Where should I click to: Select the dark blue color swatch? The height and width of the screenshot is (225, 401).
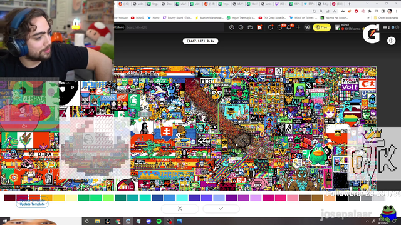[x=157, y=197]
